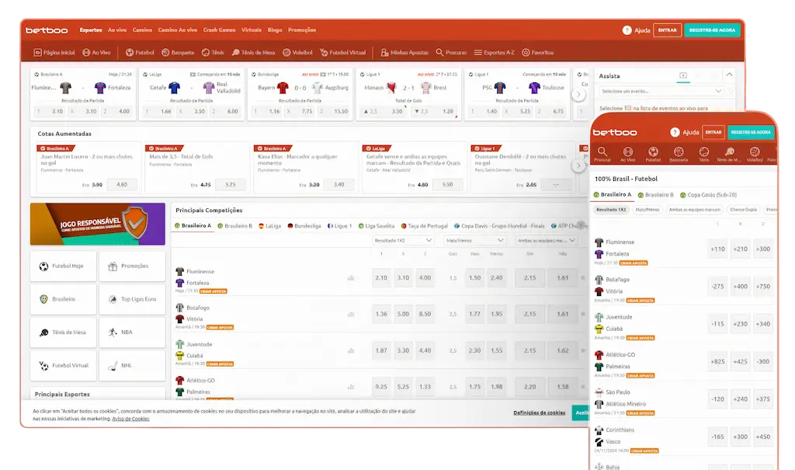The image size is (795, 470).
Task: Select Voleibol in desktop sports toolbar
Action: tap(297, 52)
